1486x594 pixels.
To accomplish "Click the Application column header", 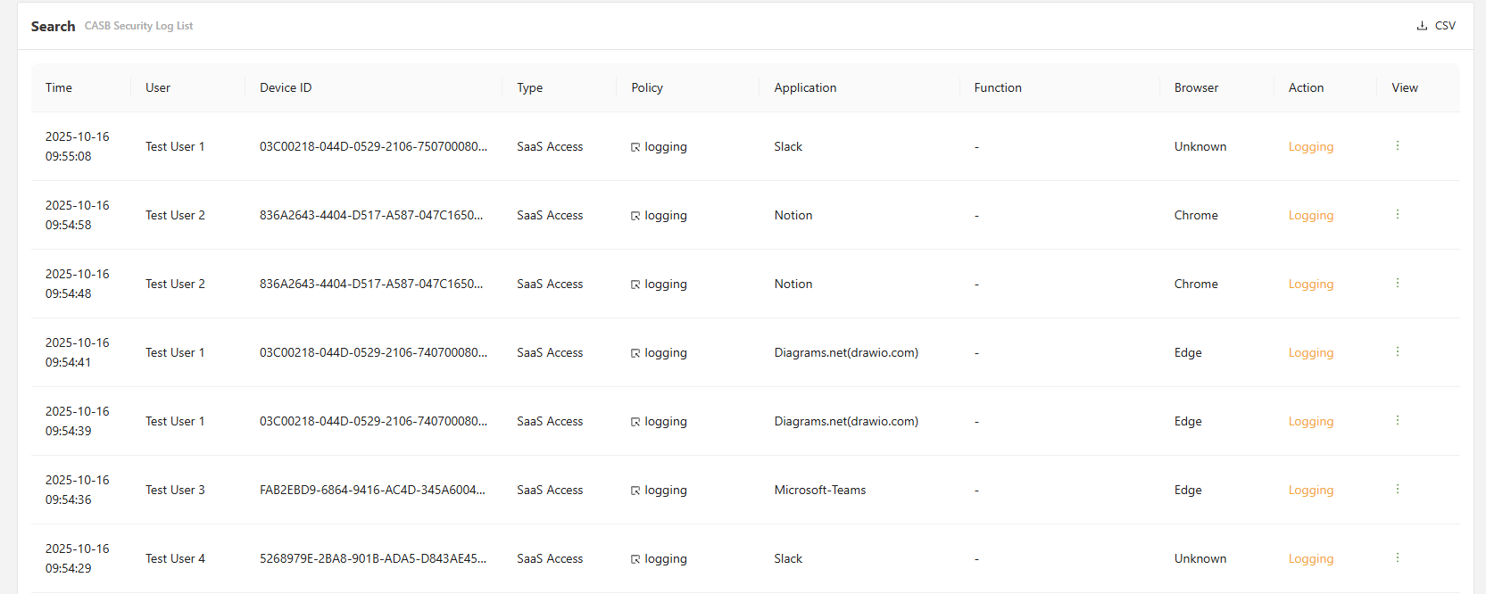I will [x=805, y=87].
